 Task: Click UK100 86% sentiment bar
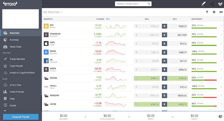pyautogui.click(x=204, y=106)
